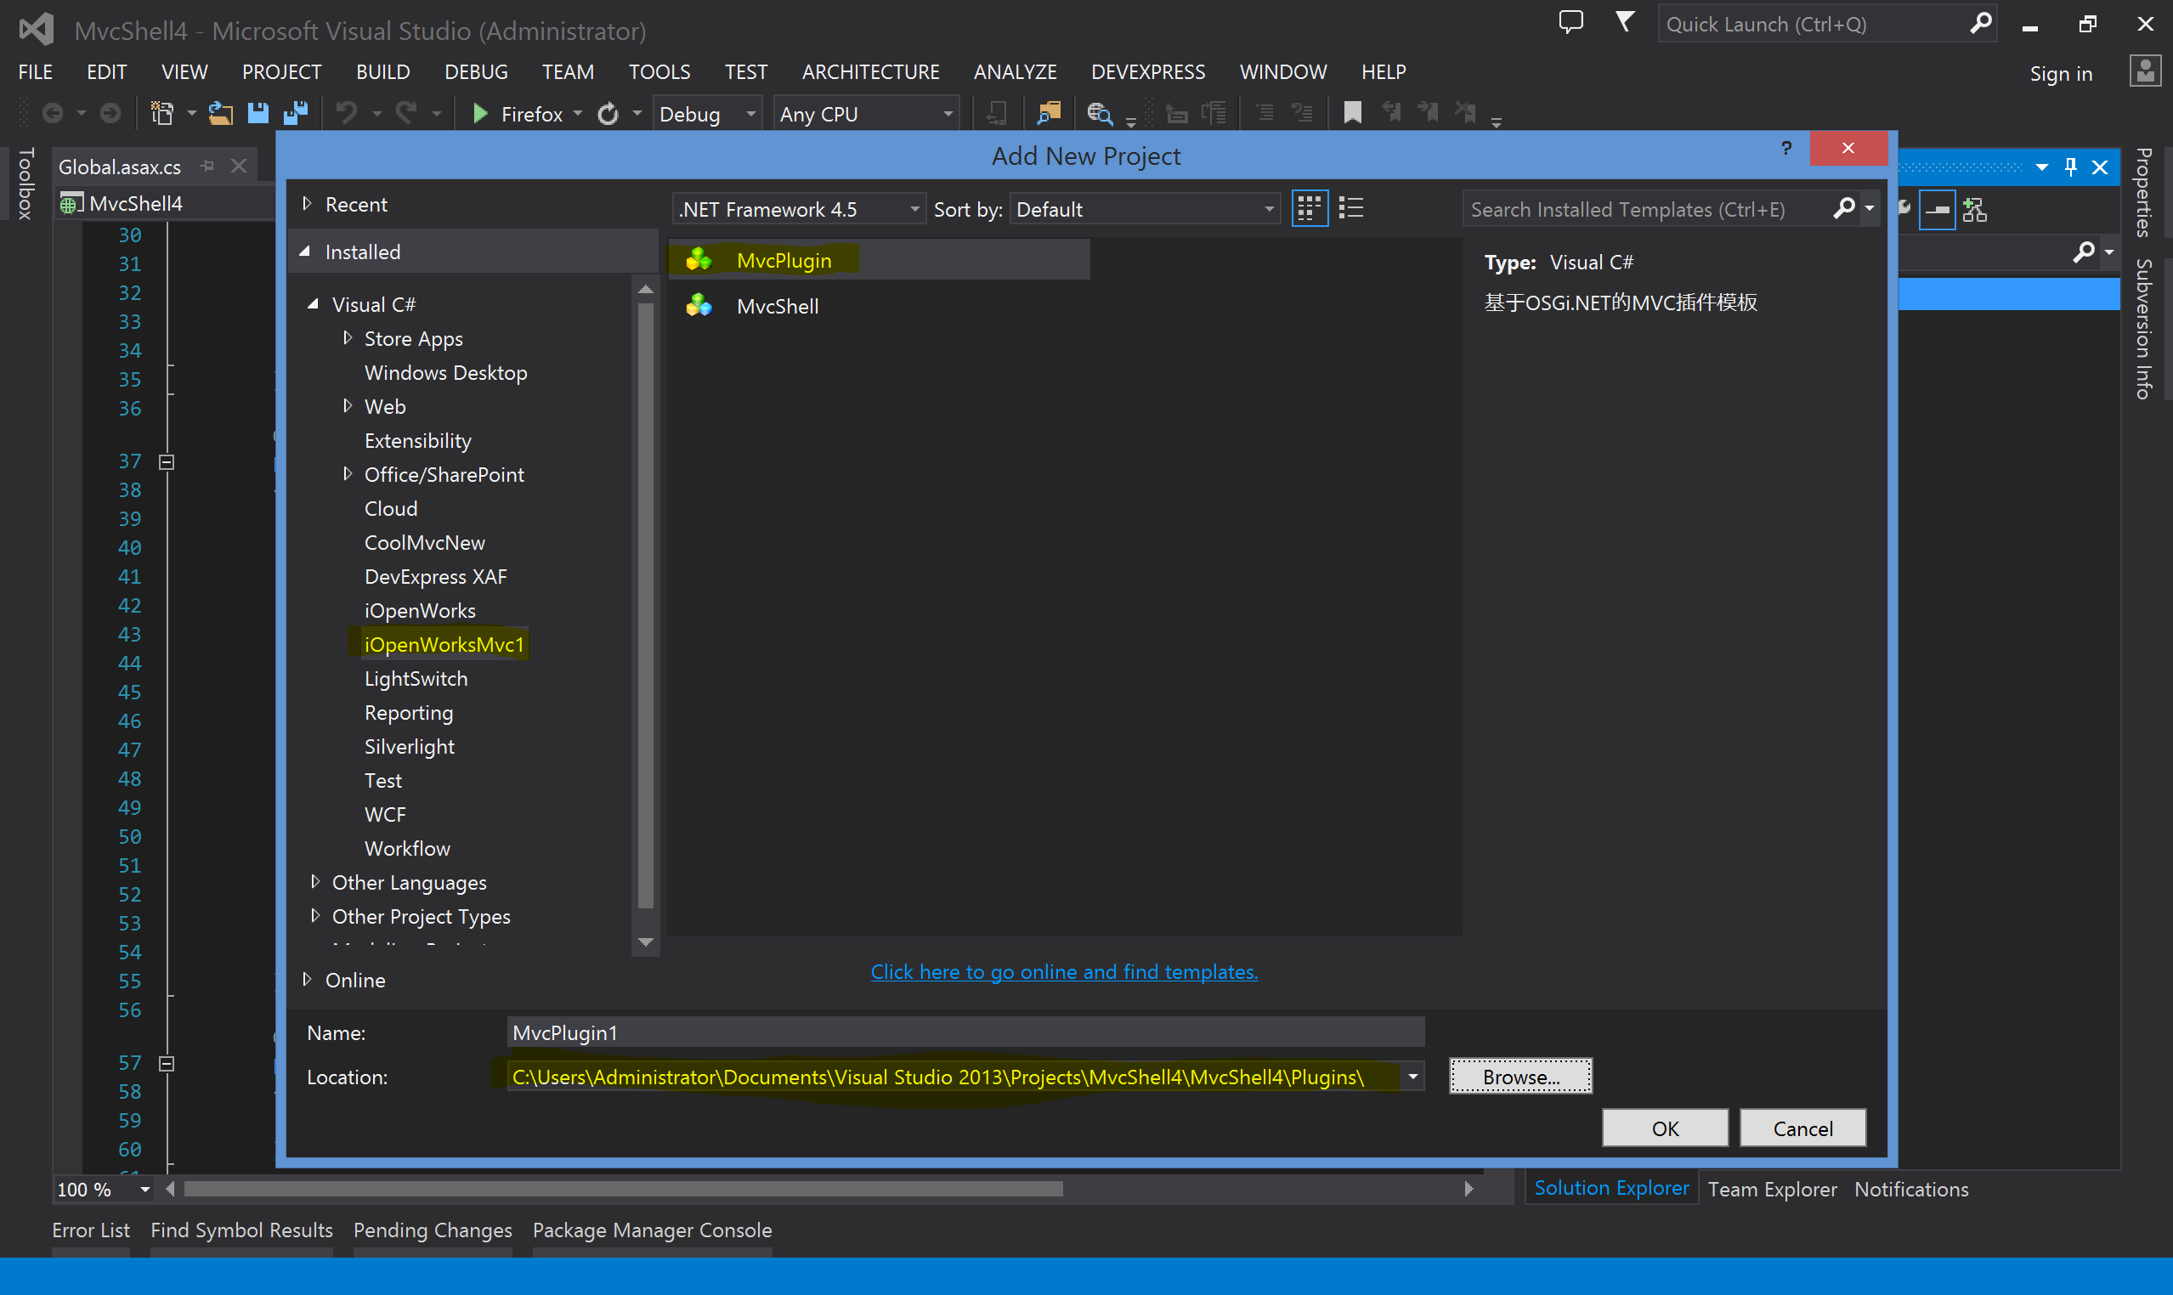Toggle Solution Explorer preview selected items button
Image resolution: width=2173 pixels, height=1295 pixels.
tap(1938, 209)
